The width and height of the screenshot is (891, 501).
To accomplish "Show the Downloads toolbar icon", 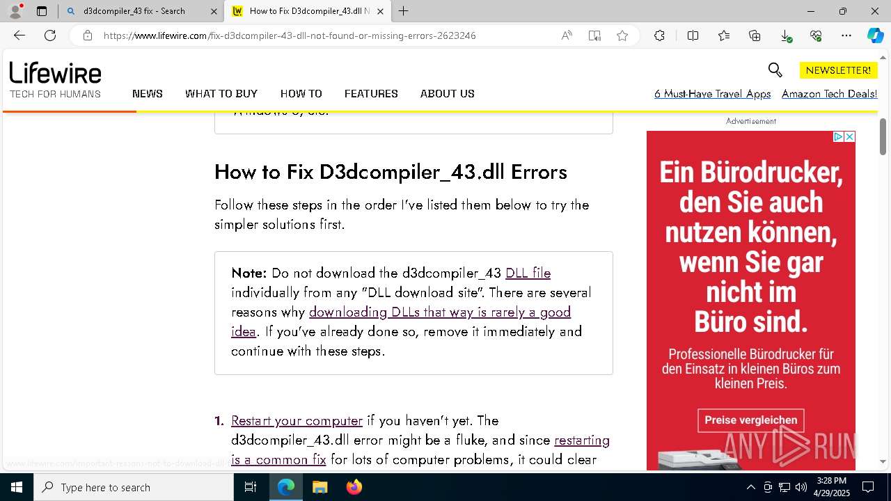I will click(x=785, y=35).
